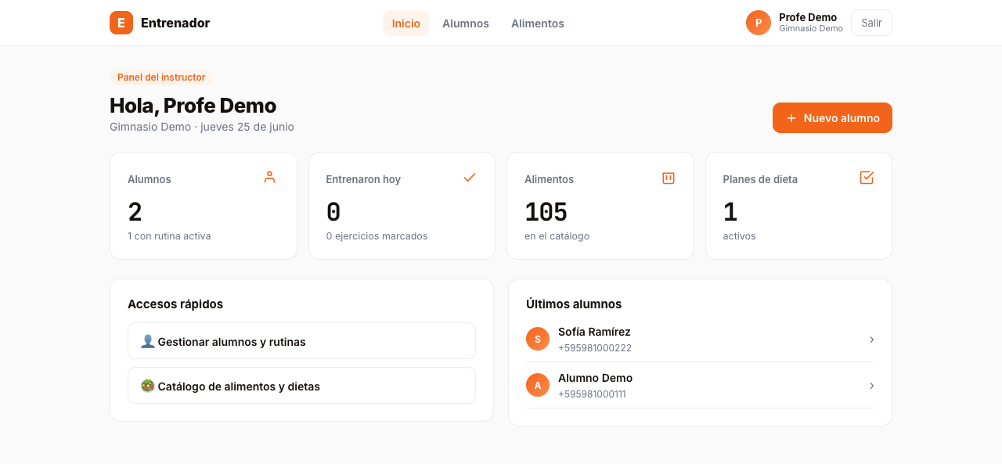The height and width of the screenshot is (464, 1002).
Task: Click the orange Entrenador logo icon
Action: tap(121, 23)
